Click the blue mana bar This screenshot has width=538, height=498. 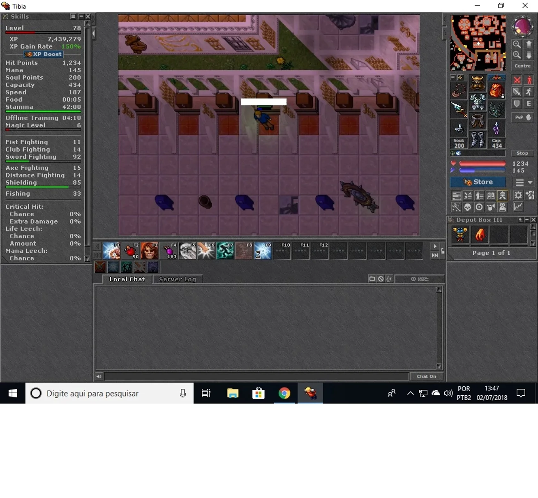tap(483, 171)
